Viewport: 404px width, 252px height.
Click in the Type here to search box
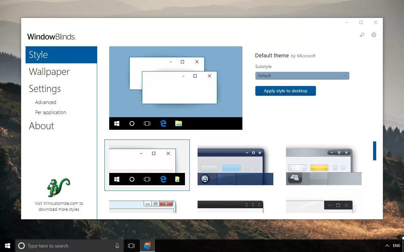coord(69,246)
